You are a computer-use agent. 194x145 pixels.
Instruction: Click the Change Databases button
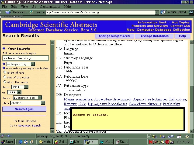pyautogui.click(x=155, y=36)
